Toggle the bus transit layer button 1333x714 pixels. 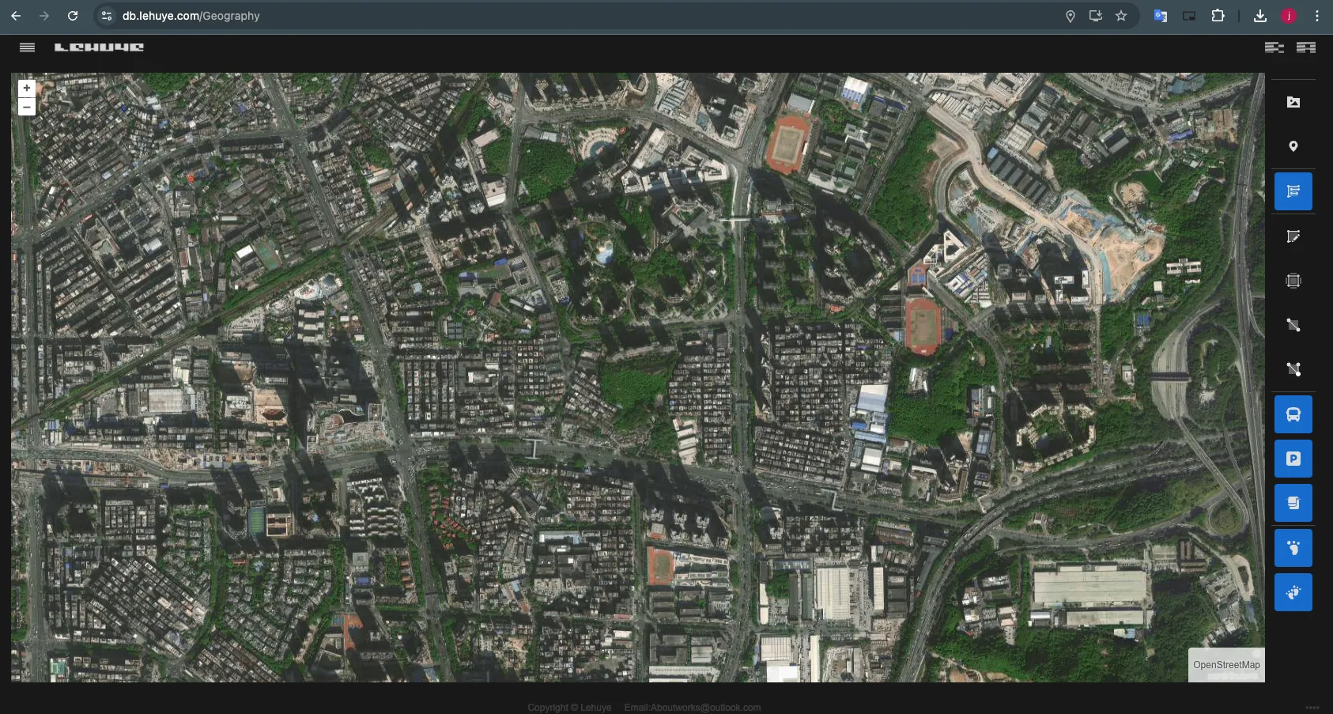pyautogui.click(x=1293, y=414)
